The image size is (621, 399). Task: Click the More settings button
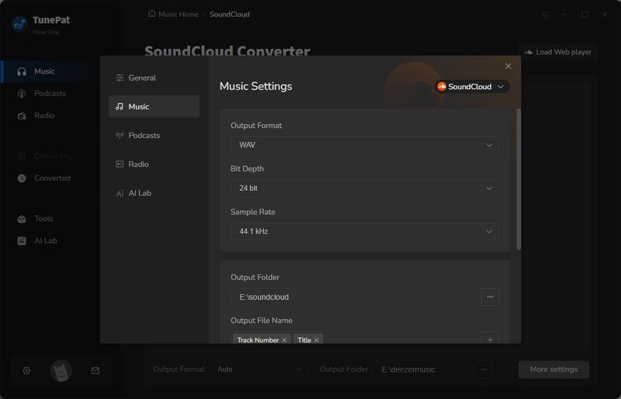click(x=553, y=370)
